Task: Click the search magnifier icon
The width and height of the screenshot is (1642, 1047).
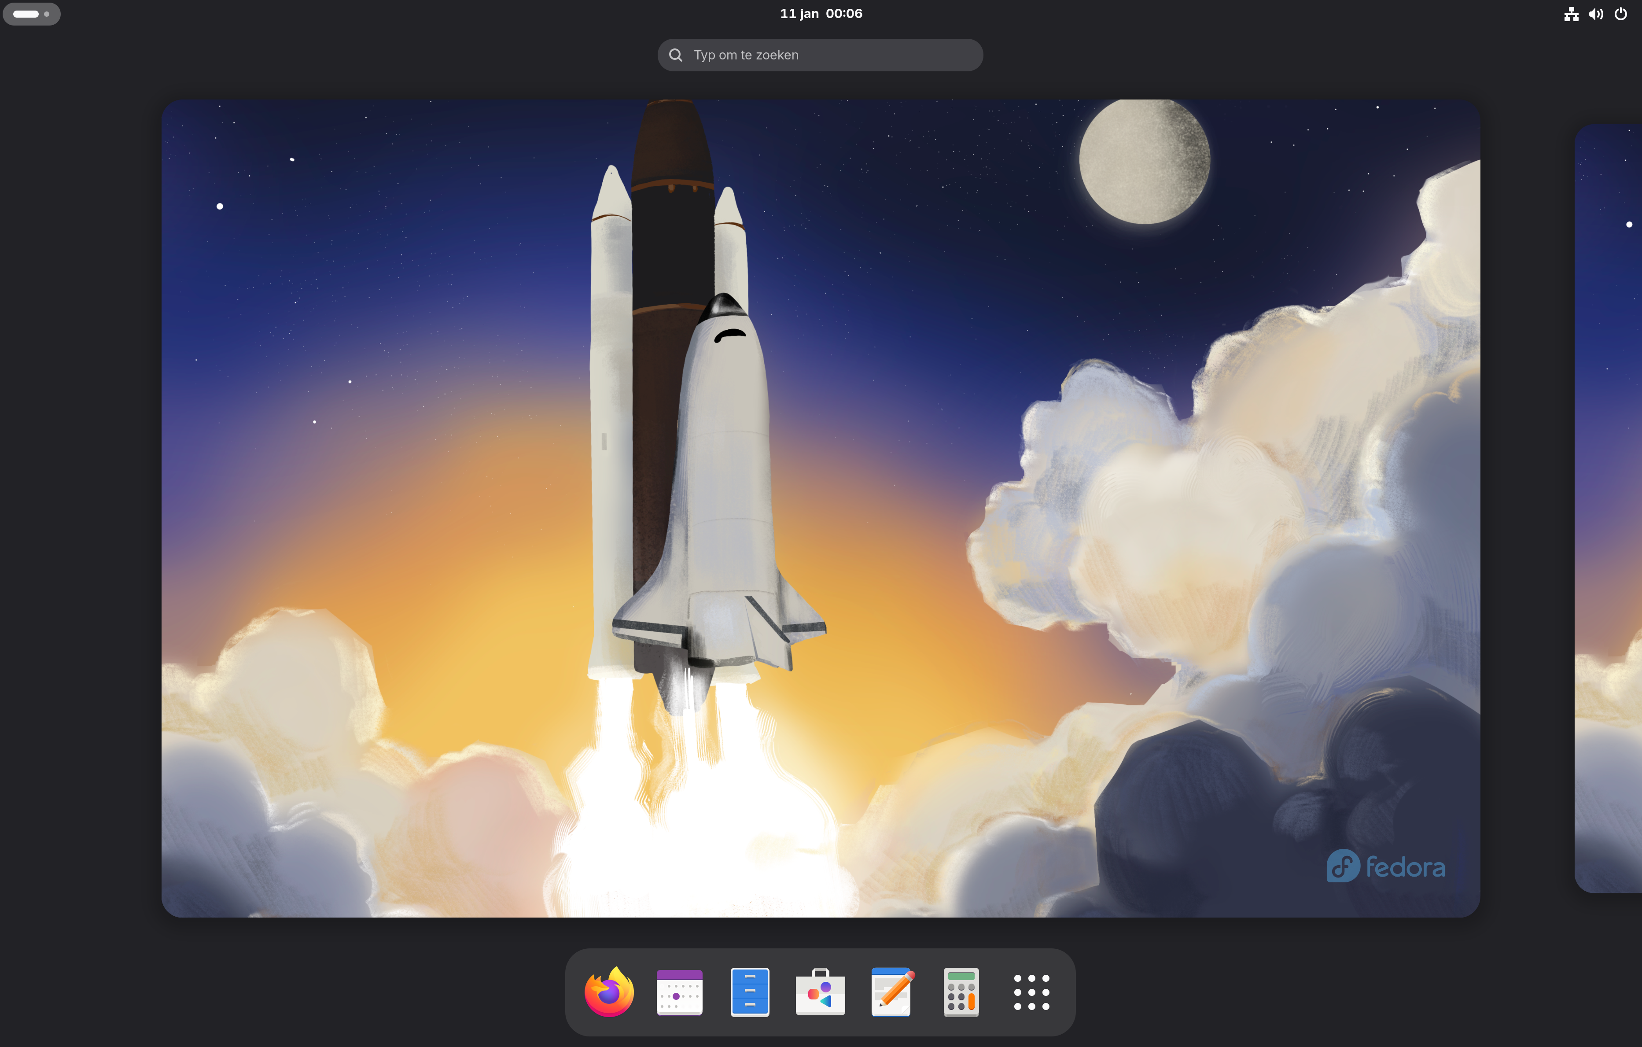Action: tap(676, 55)
